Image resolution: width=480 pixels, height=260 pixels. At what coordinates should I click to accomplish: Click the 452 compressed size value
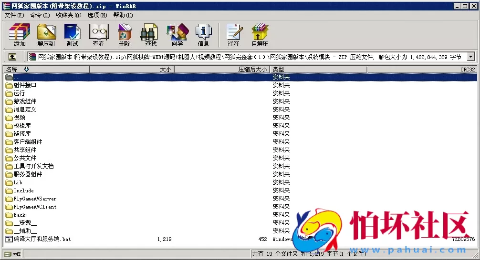(x=262, y=239)
